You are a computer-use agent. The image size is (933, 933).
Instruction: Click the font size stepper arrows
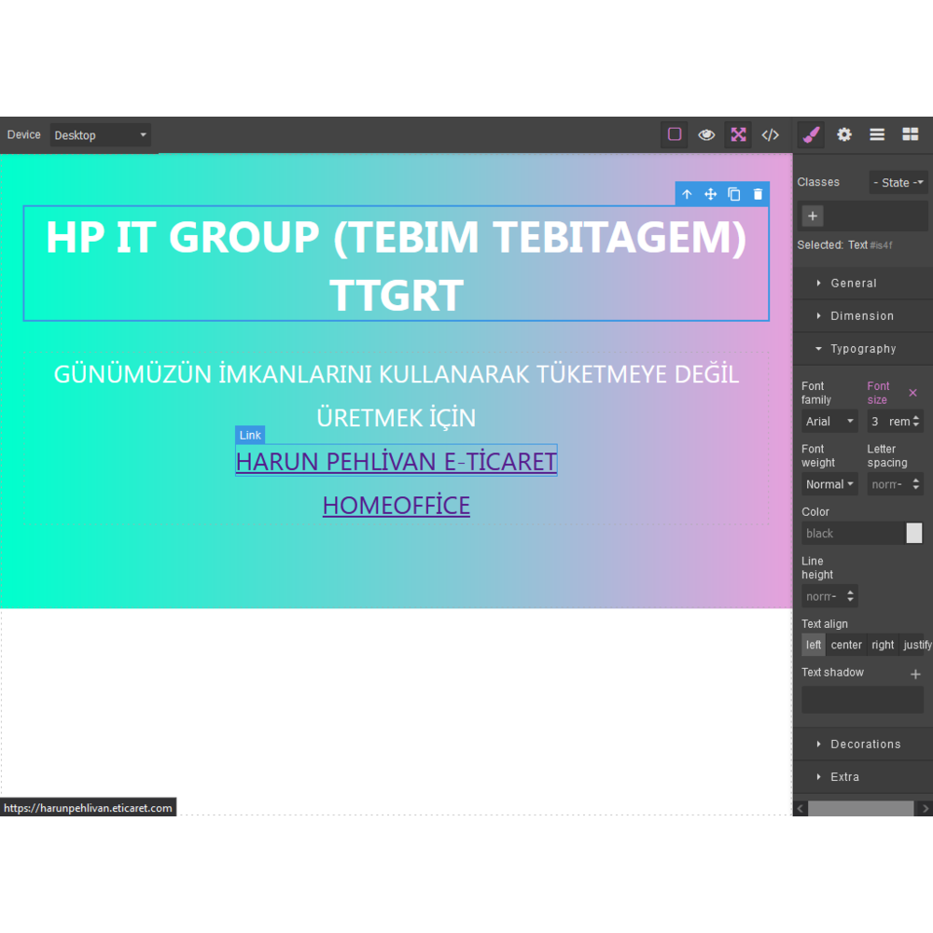coord(916,422)
